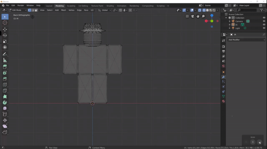
Task: Click the pause recording button
Action: (253, 142)
